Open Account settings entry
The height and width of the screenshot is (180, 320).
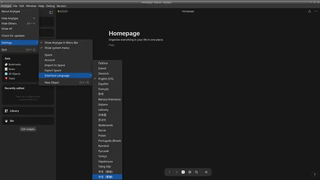pyautogui.click(x=65, y=60)
